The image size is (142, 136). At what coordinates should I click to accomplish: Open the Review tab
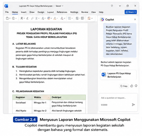tap(85, 12)
